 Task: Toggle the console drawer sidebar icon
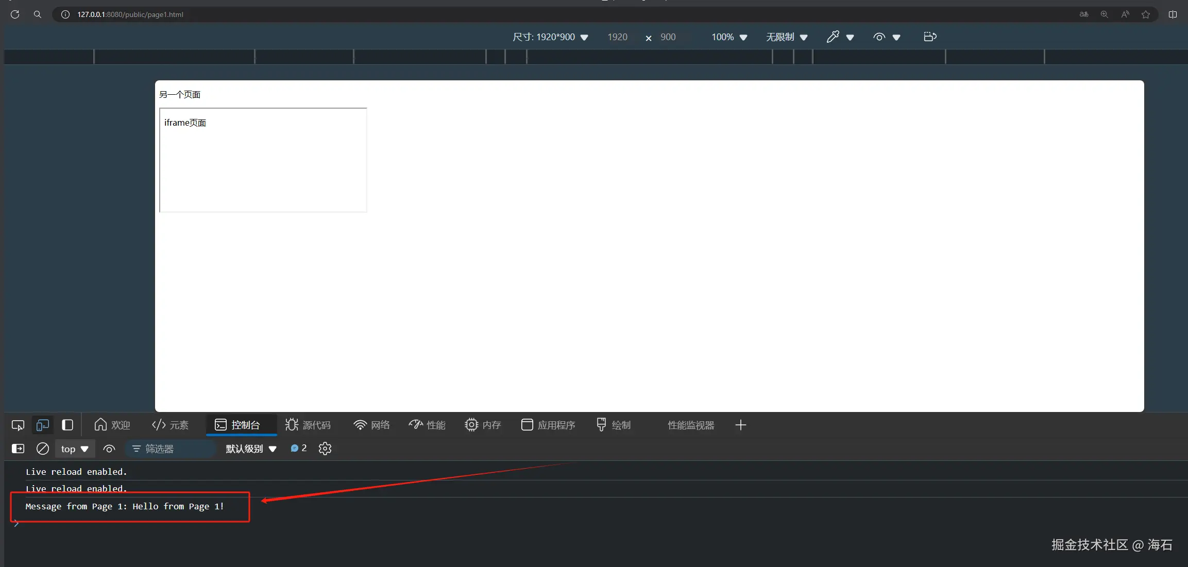(x=18, y=449)
